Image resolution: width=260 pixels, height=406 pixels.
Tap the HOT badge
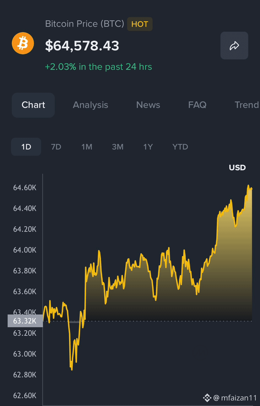click(x=140, y=24)
